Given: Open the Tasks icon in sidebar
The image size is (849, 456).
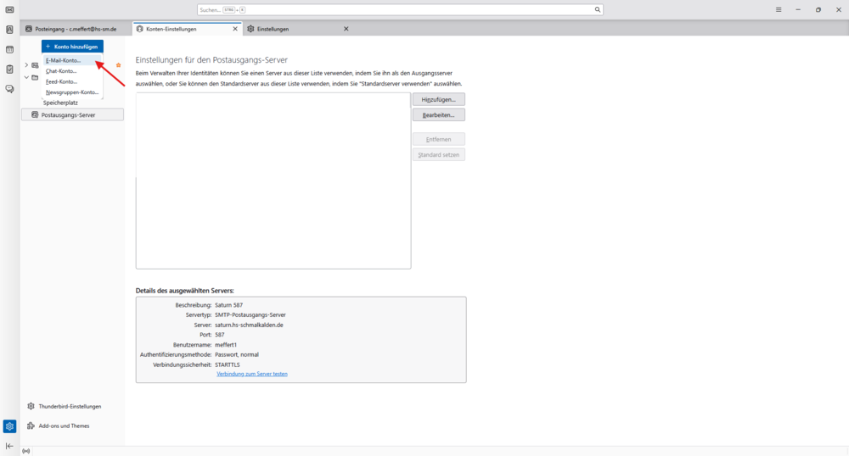Looking at the screenshot, I should (x=9, y=70).
